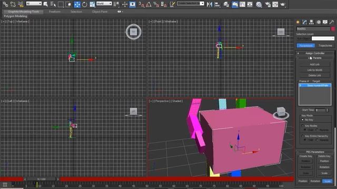Screen dimensions: 337x189
Task: Open the Hierarchy command panel tab
Action: tap(311, 22)
